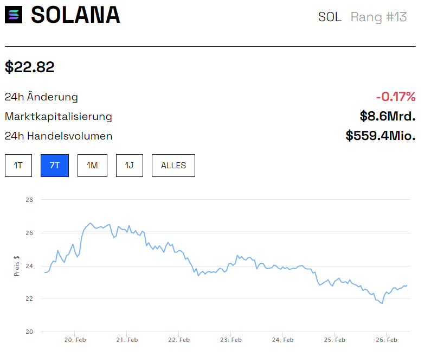This screenshot has width=431, height=355.
Task: Show ALLES full price history
Action: pos(173,166)
